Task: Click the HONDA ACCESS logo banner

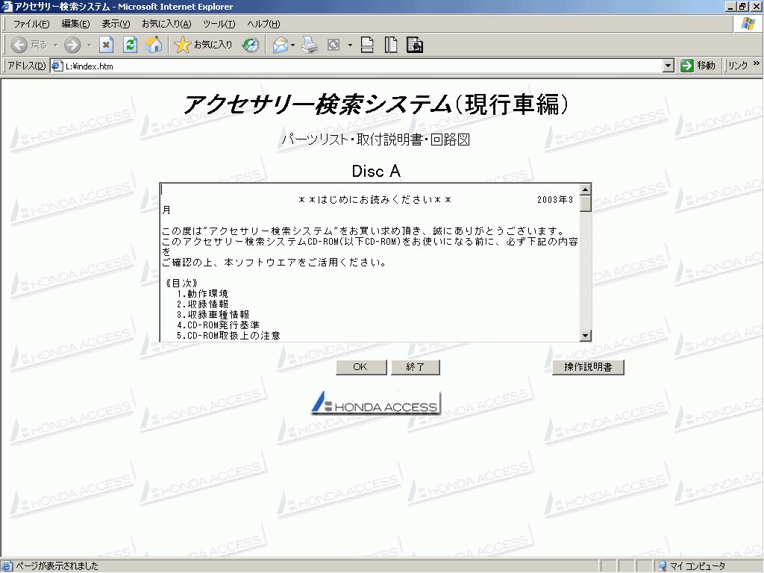Action: coord(376,403)
